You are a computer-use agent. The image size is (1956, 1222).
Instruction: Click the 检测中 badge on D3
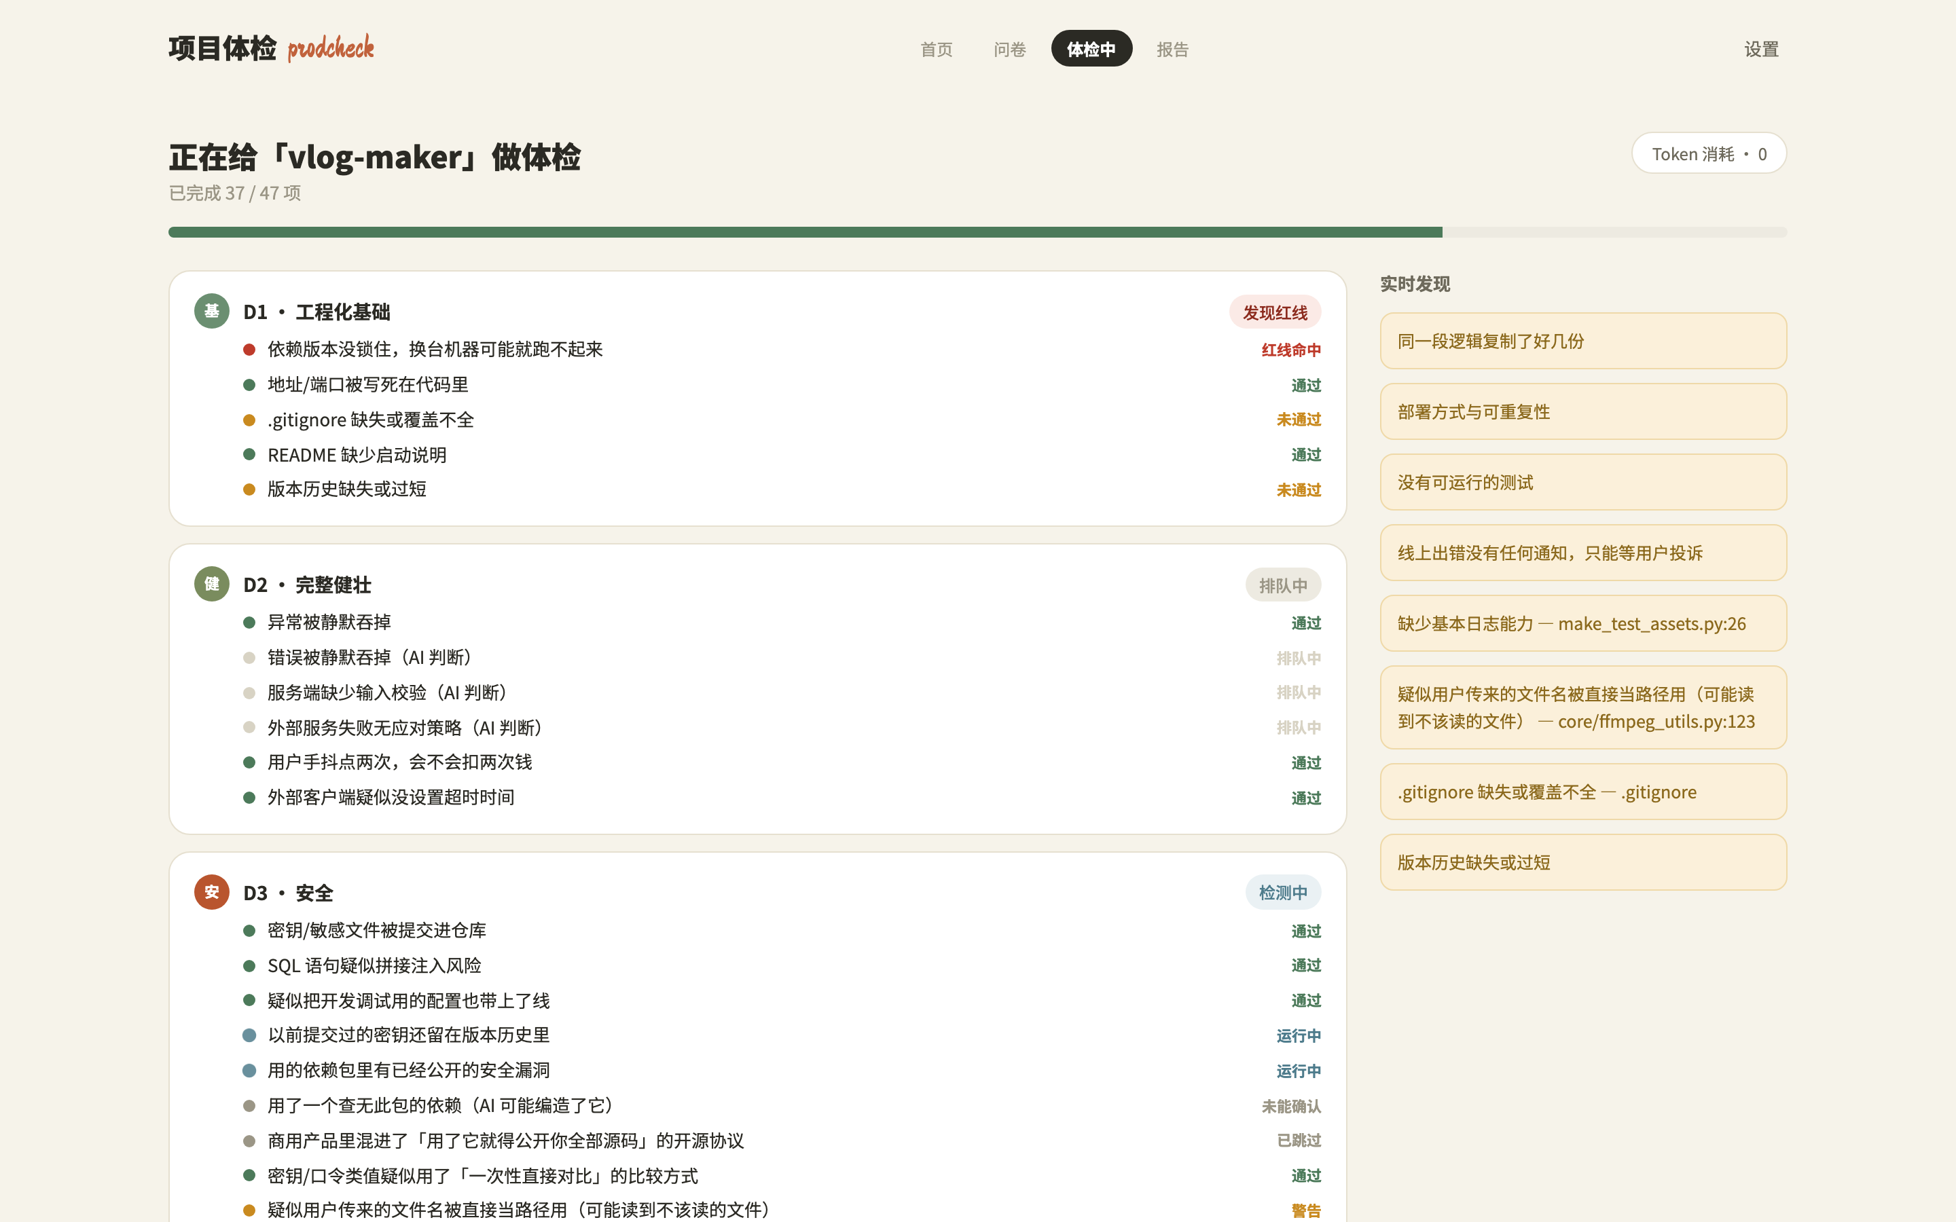1283,892
